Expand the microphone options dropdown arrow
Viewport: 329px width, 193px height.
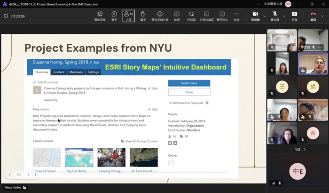coord(284,16)
